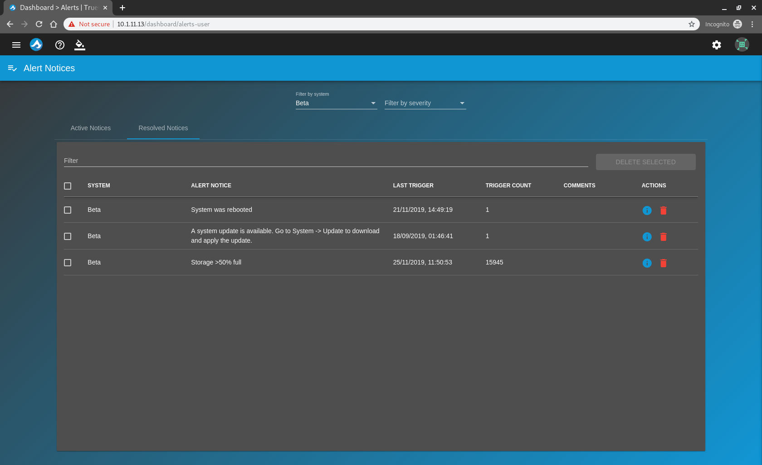
Task: Bookmark this page with star icon
Action: point(692,24)
